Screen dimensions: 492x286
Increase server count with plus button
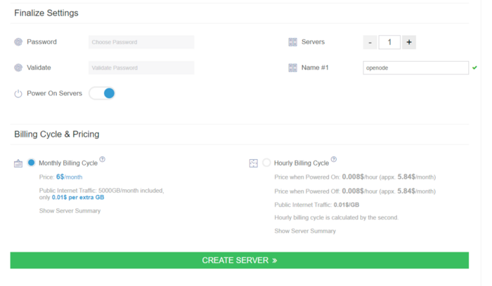click(x=409, y=42)
